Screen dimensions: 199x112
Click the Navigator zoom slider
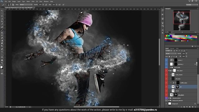click(x=183, y=32)
